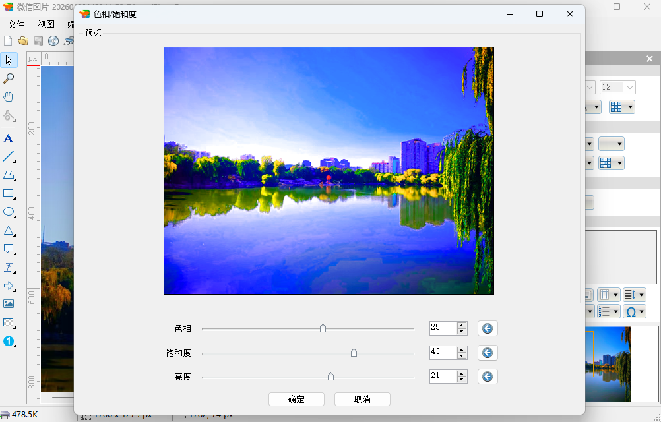Increase 色相 with the up stepper arrow
Screen dimensions: 661x422
click(x=462, y=325)
